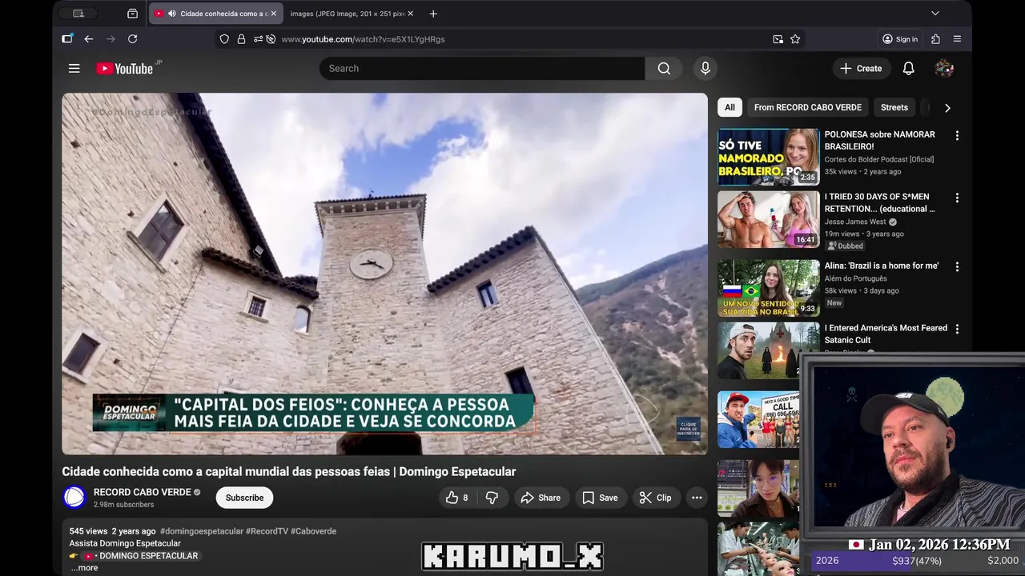Image resolution: width=1025 pixels, height=576 pixels.
Task: Open the #domingoespetacular hashtag
Action: point(201,531)
